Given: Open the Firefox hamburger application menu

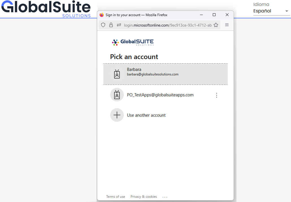Looking at the screenshot, I should pyautogui.click(x=227, y=25).
